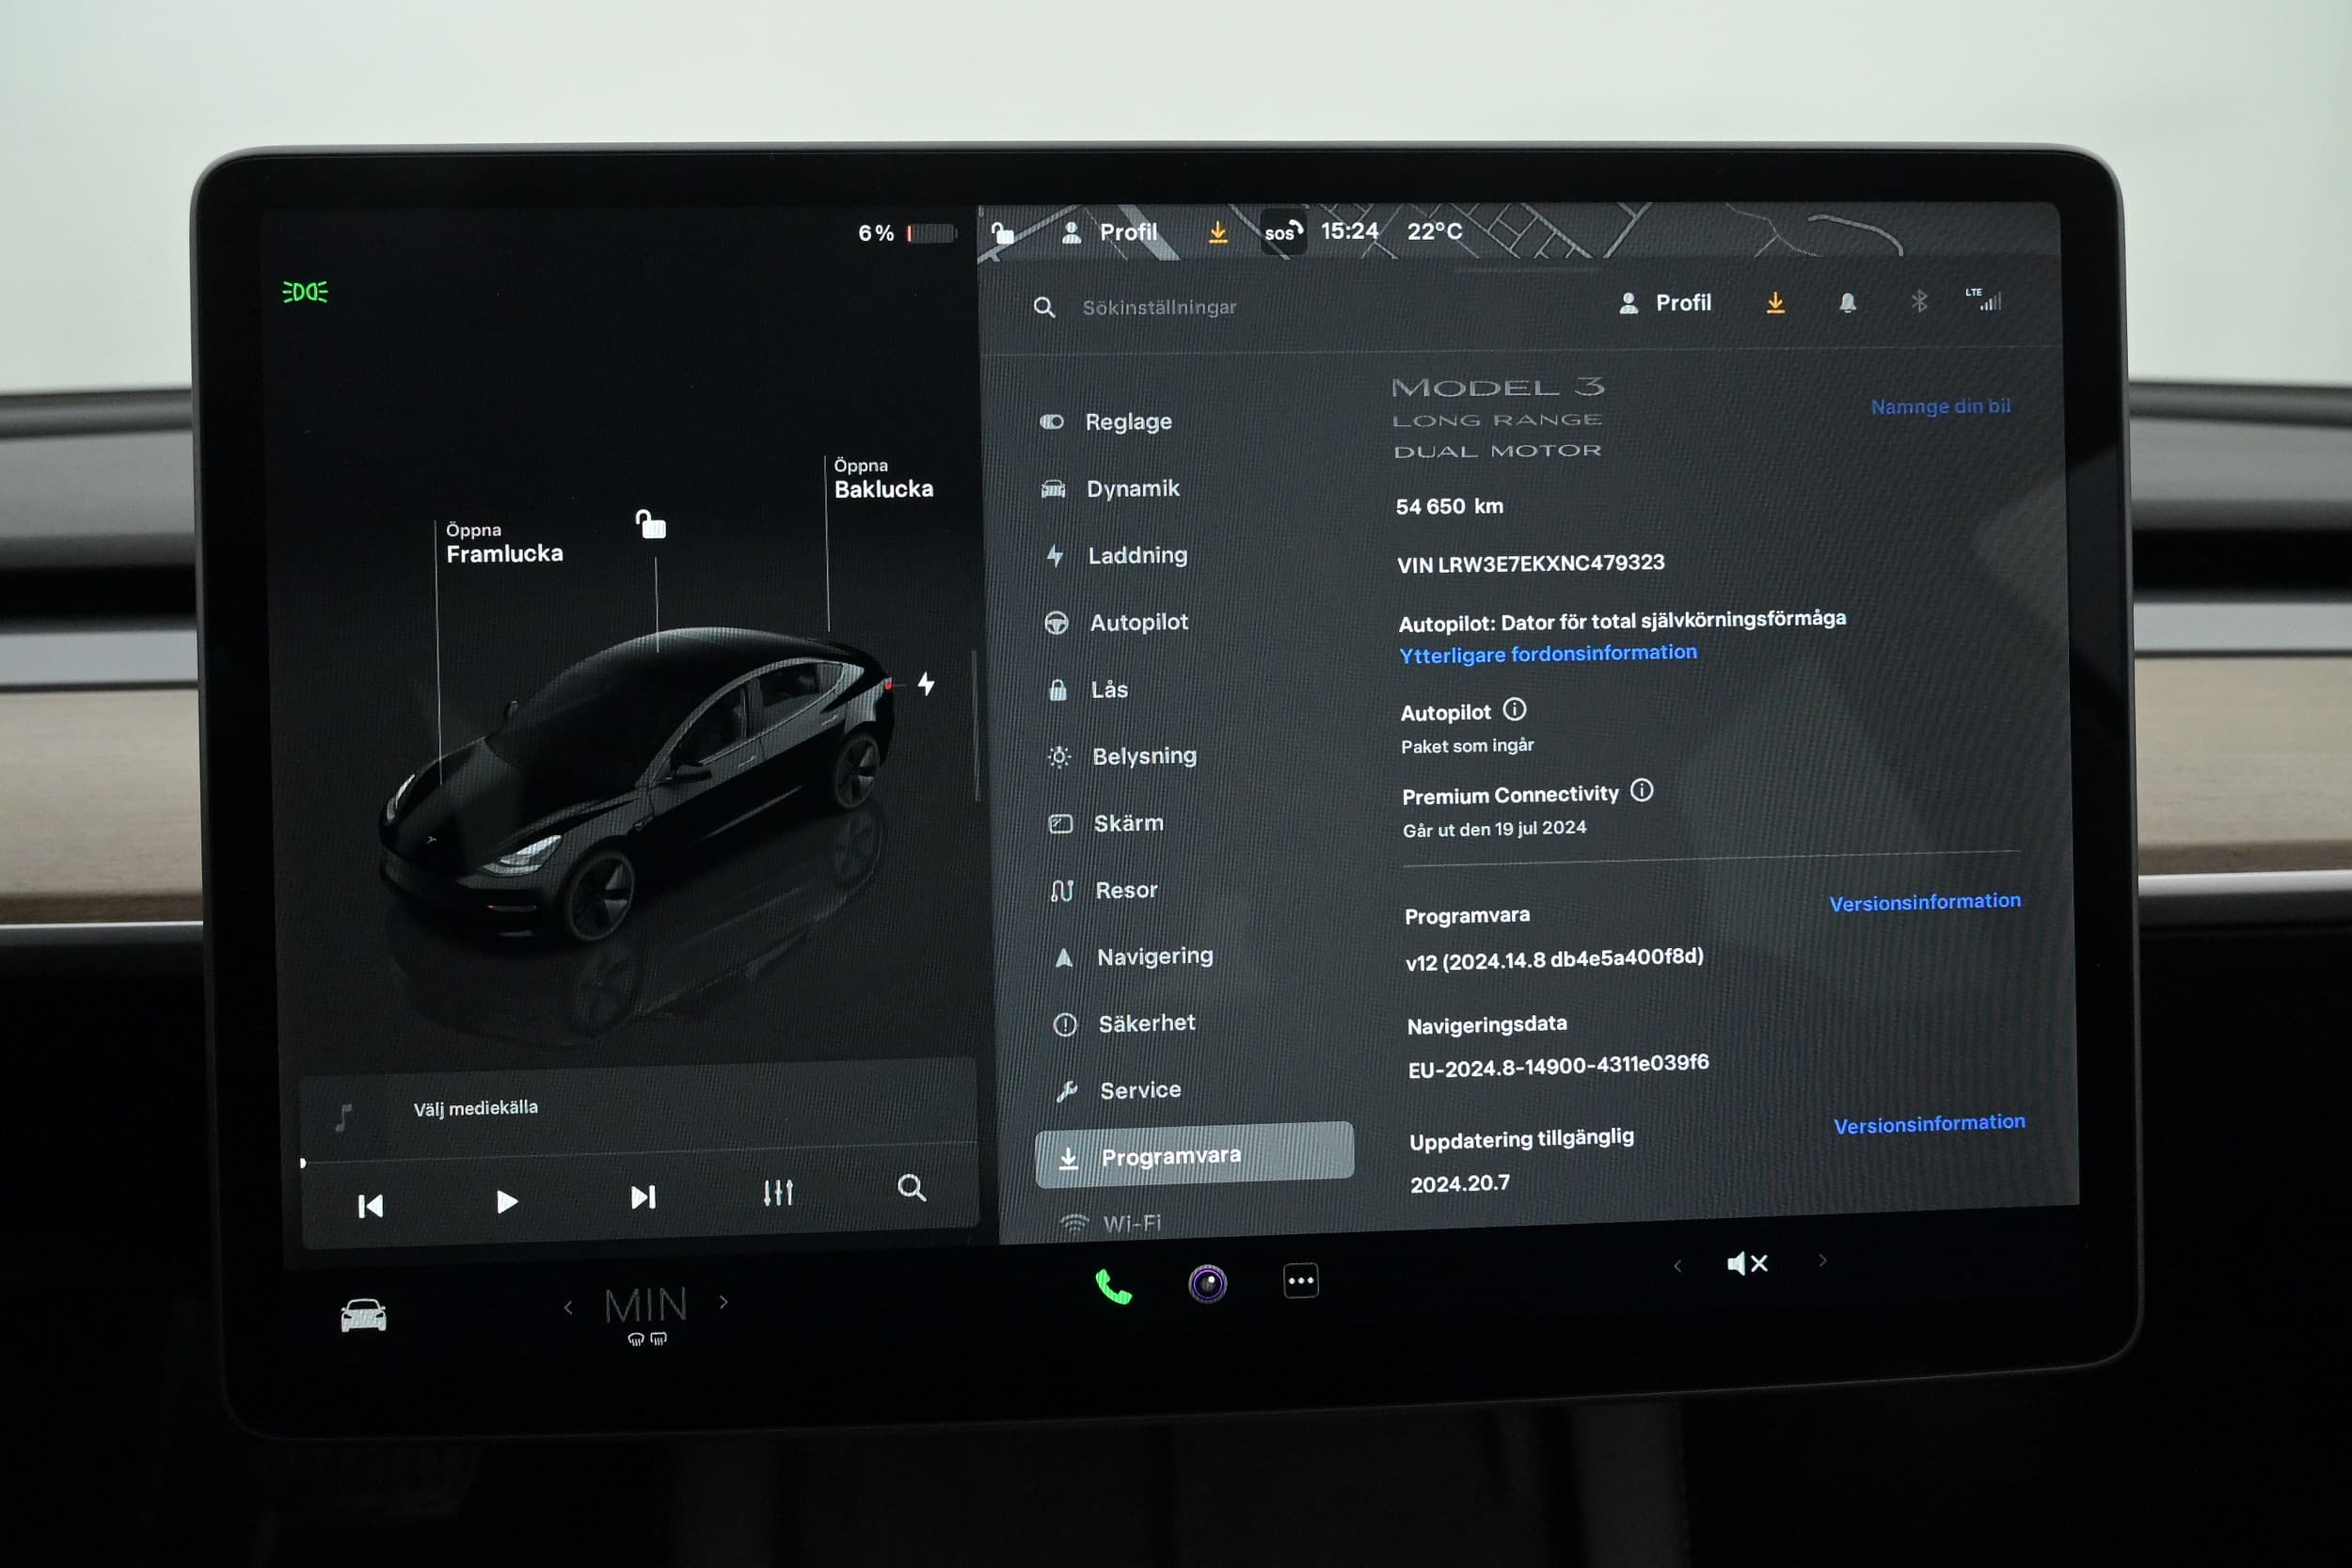Open the dashcam camera app
Screen dimensions: 2352x1568
point(1207,1283)
